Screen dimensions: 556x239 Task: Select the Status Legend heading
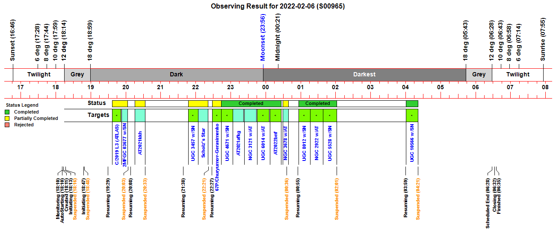[22, 105]
